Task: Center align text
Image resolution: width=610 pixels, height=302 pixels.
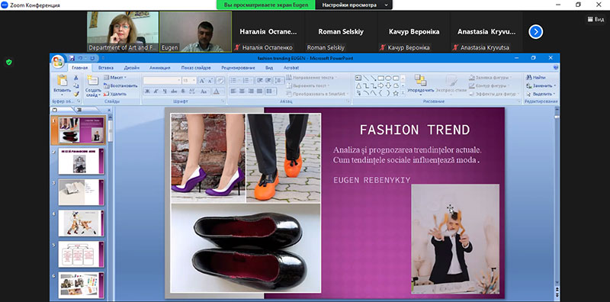Action: click(242, 91)
